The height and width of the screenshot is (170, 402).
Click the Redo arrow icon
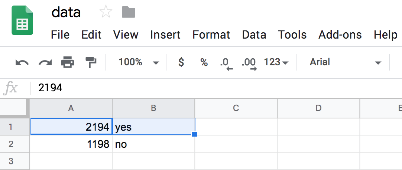pyautogui.click(x=45, y=62)
